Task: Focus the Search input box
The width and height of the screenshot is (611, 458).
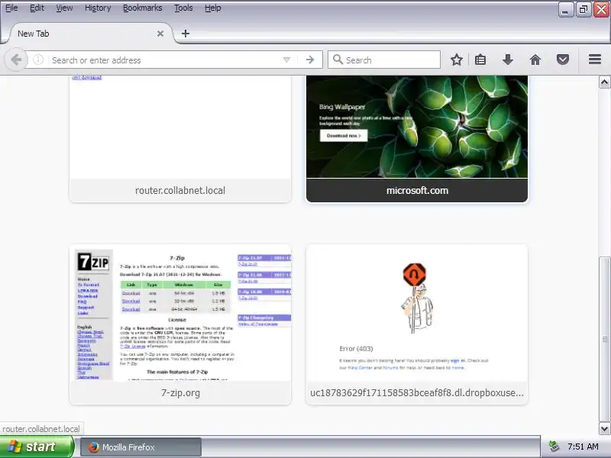Action: (x=384, y=60)
